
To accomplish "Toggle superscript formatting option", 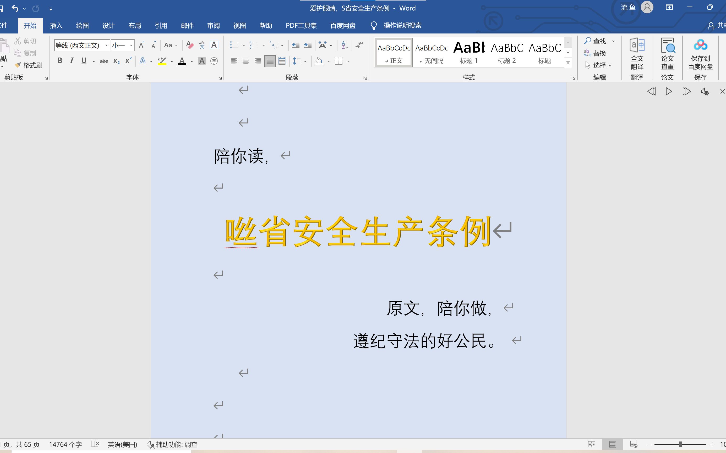I will coord(128,61).
